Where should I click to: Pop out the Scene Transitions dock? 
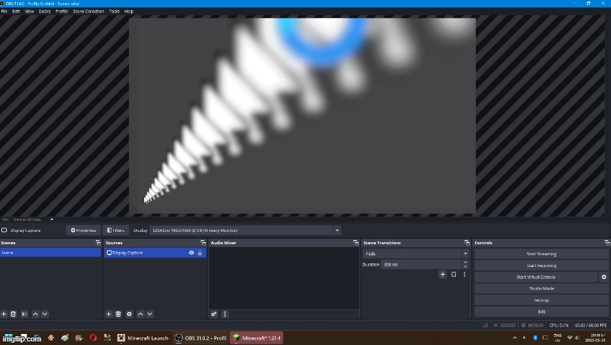pos(467,242)
